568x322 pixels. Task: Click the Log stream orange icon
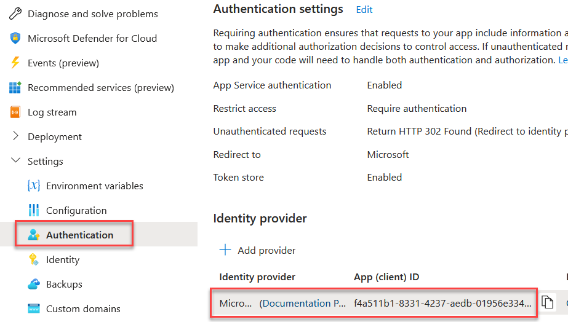[x=15, y=112]
